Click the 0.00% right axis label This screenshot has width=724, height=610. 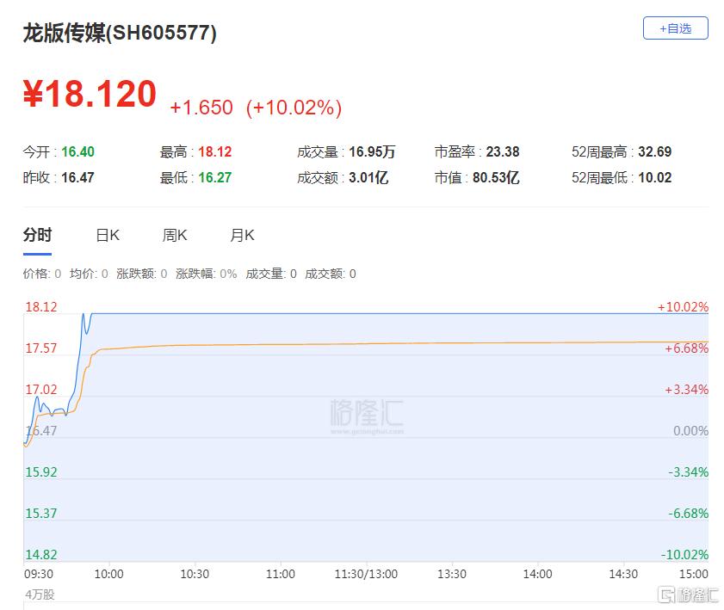coord(690,431)
